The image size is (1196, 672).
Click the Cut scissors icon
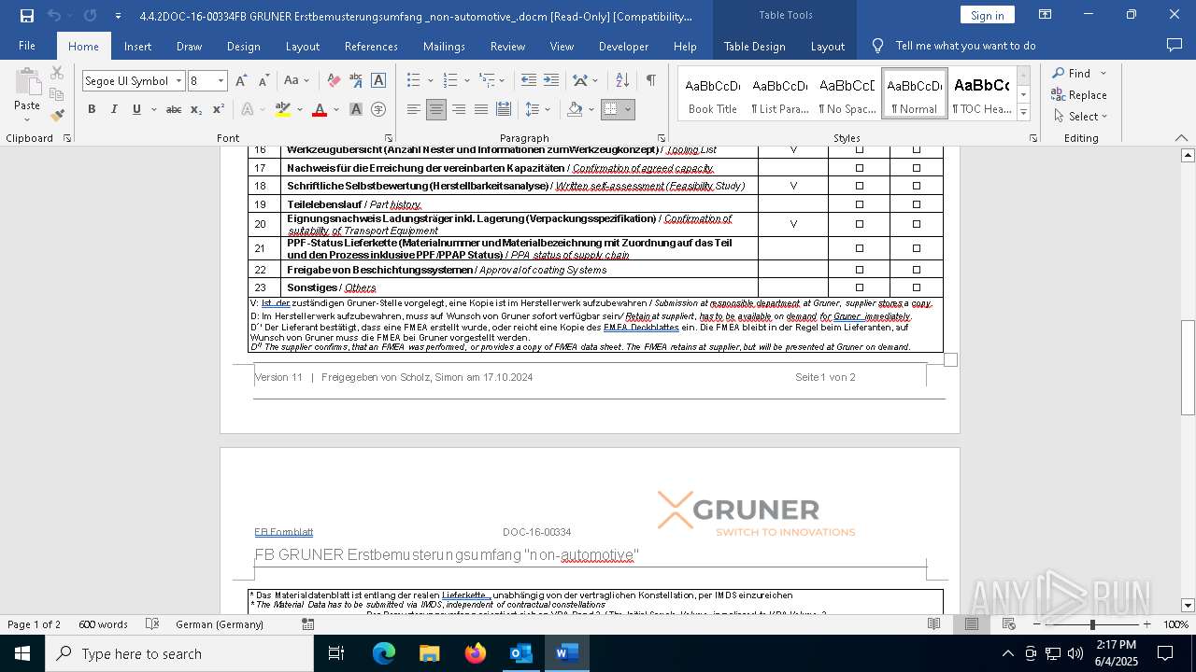coord(57,73)
